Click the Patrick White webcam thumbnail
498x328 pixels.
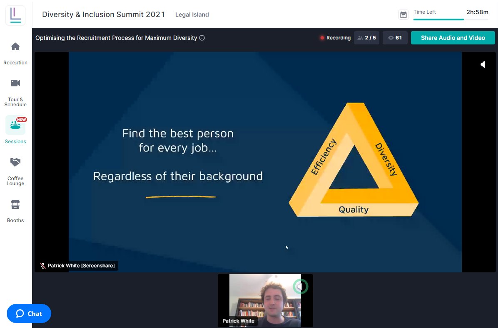[x=265, y=301]
